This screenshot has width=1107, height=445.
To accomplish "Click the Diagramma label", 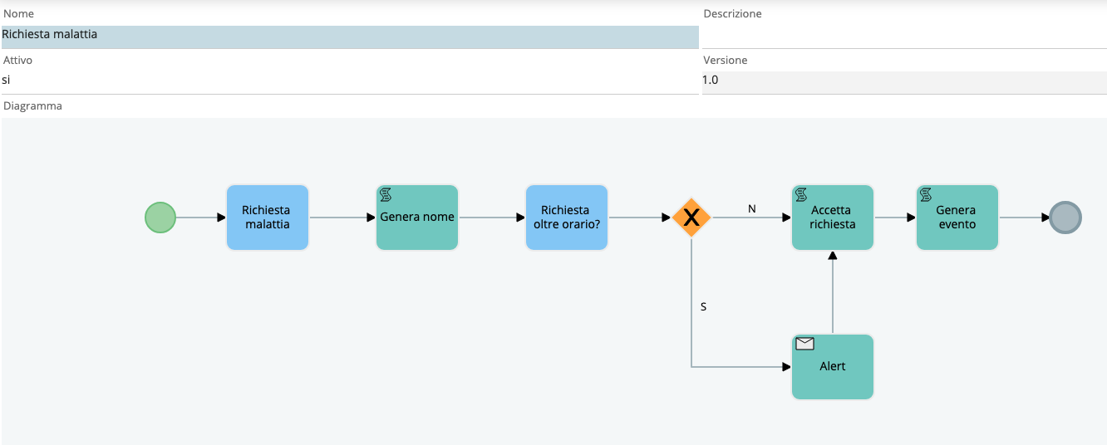I will click(x=33, y=106).
